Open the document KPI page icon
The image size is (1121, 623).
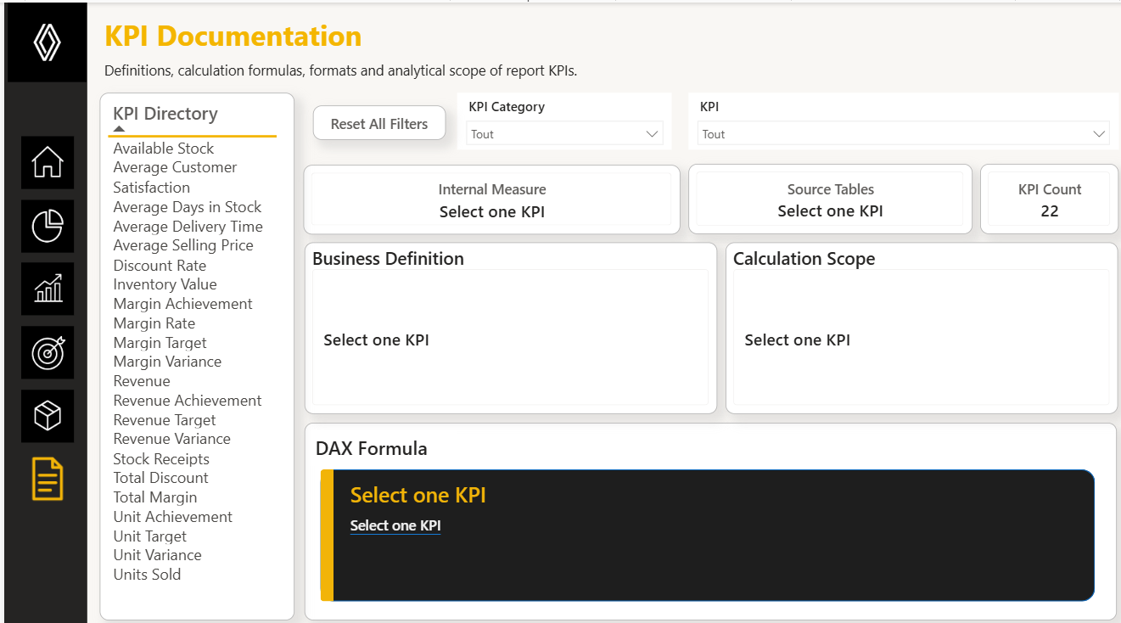tap(48, 479)
